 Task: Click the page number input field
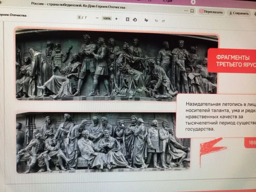pos(79,18)
